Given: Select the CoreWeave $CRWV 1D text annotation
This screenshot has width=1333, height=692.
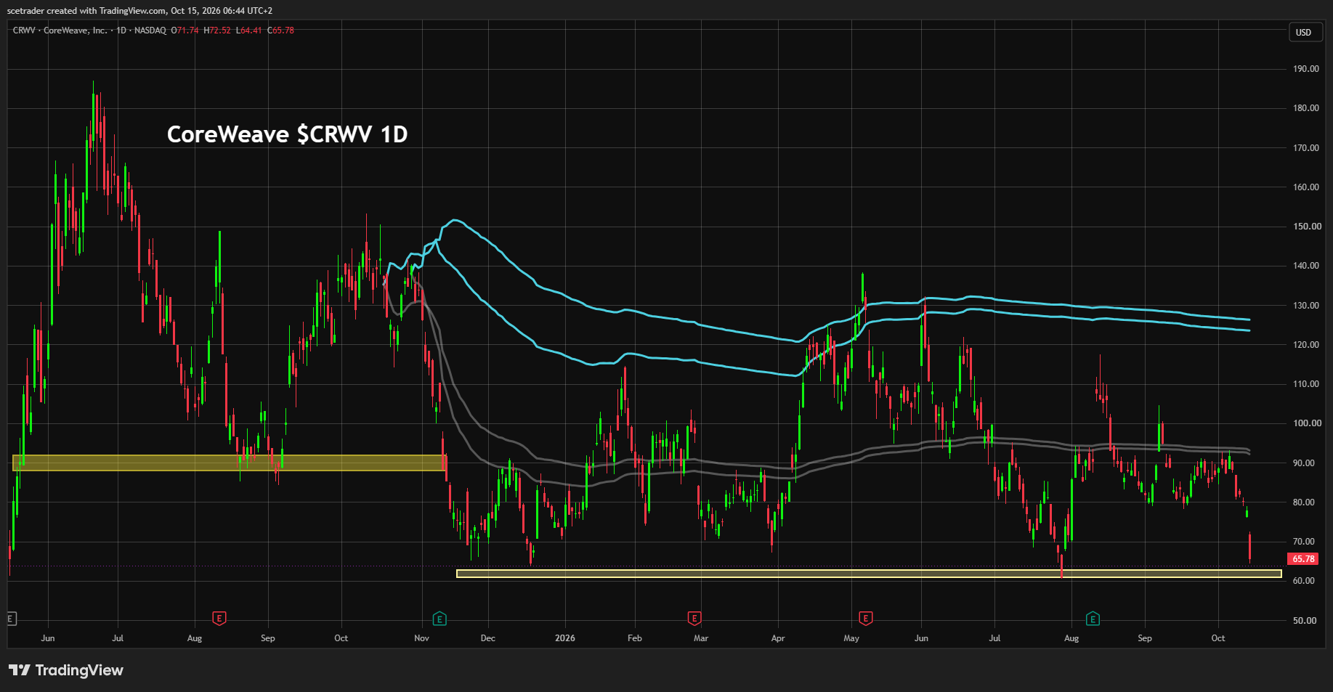Looking at the screenshot, I should [x=287, y=134].
